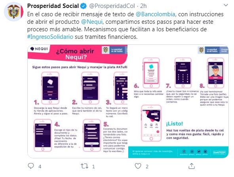Open the left ¿Cómo abrir Nequi? image

(x=78, y=101)
